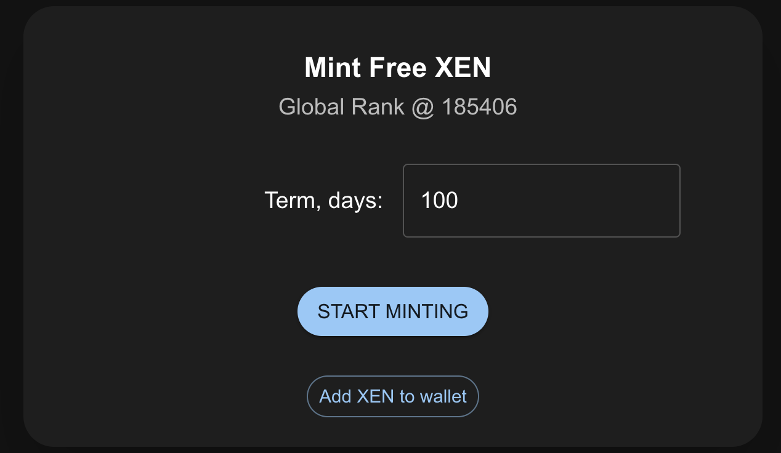This screenshot has width=781, height=453.
Task: Click the Mint Free XEN heading
Action: [397, 68]
